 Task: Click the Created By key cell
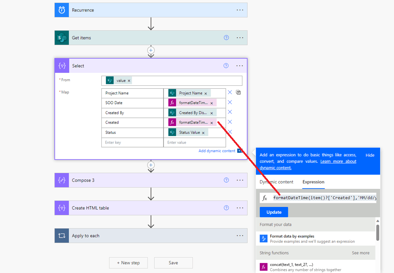(x=132, y=113)
